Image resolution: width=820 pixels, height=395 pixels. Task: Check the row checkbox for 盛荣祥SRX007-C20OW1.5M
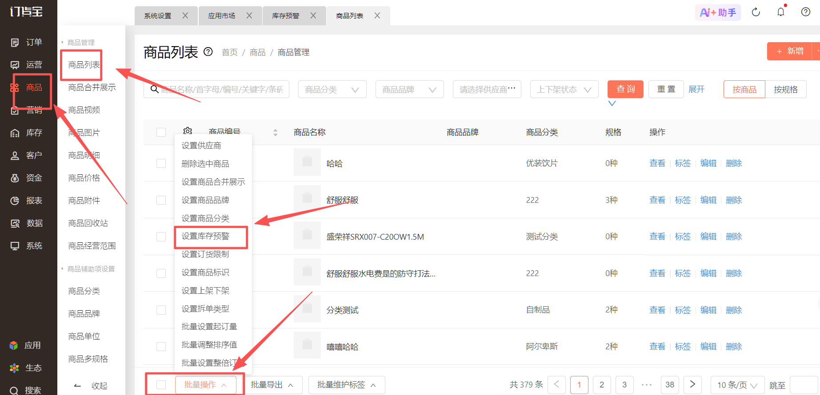[x=161, y=237]
